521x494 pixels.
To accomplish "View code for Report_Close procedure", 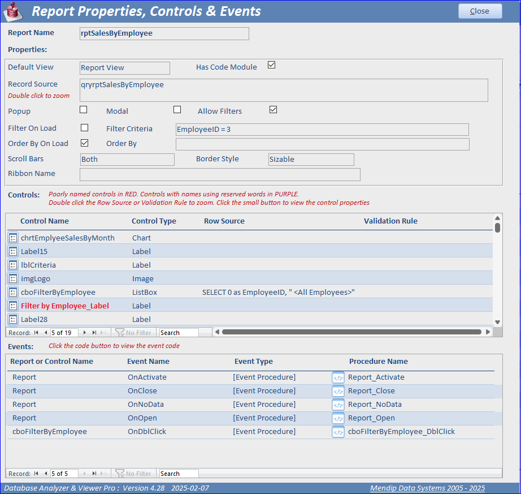I will 338,391.
